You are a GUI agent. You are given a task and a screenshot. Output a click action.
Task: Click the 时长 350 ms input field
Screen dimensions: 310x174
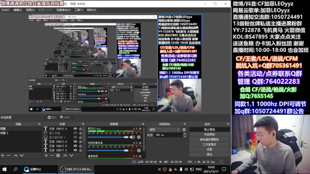169,135
